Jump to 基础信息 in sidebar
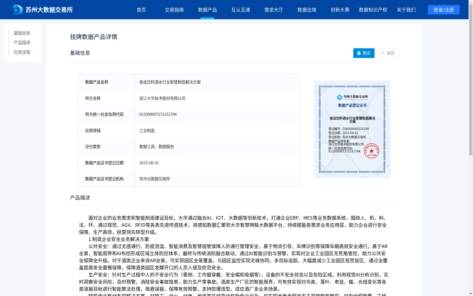Image resolution: width=473 pixels, height=296 pixels. [22, 33]
